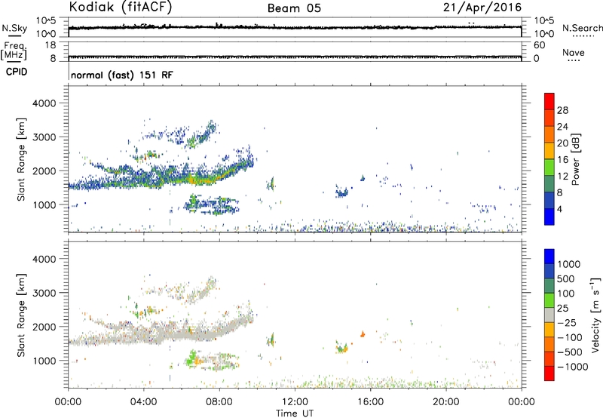
Task: Click 'normal (fast) 151 RF' mode text
Action: click(x=122, y=75)
